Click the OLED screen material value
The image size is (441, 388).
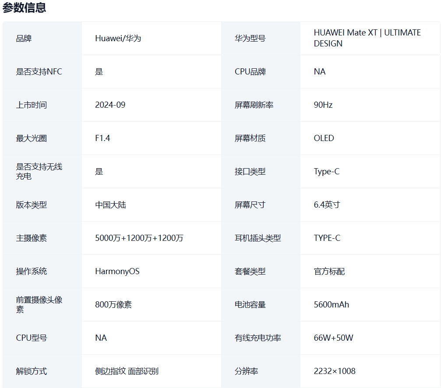tap(324, 138)
